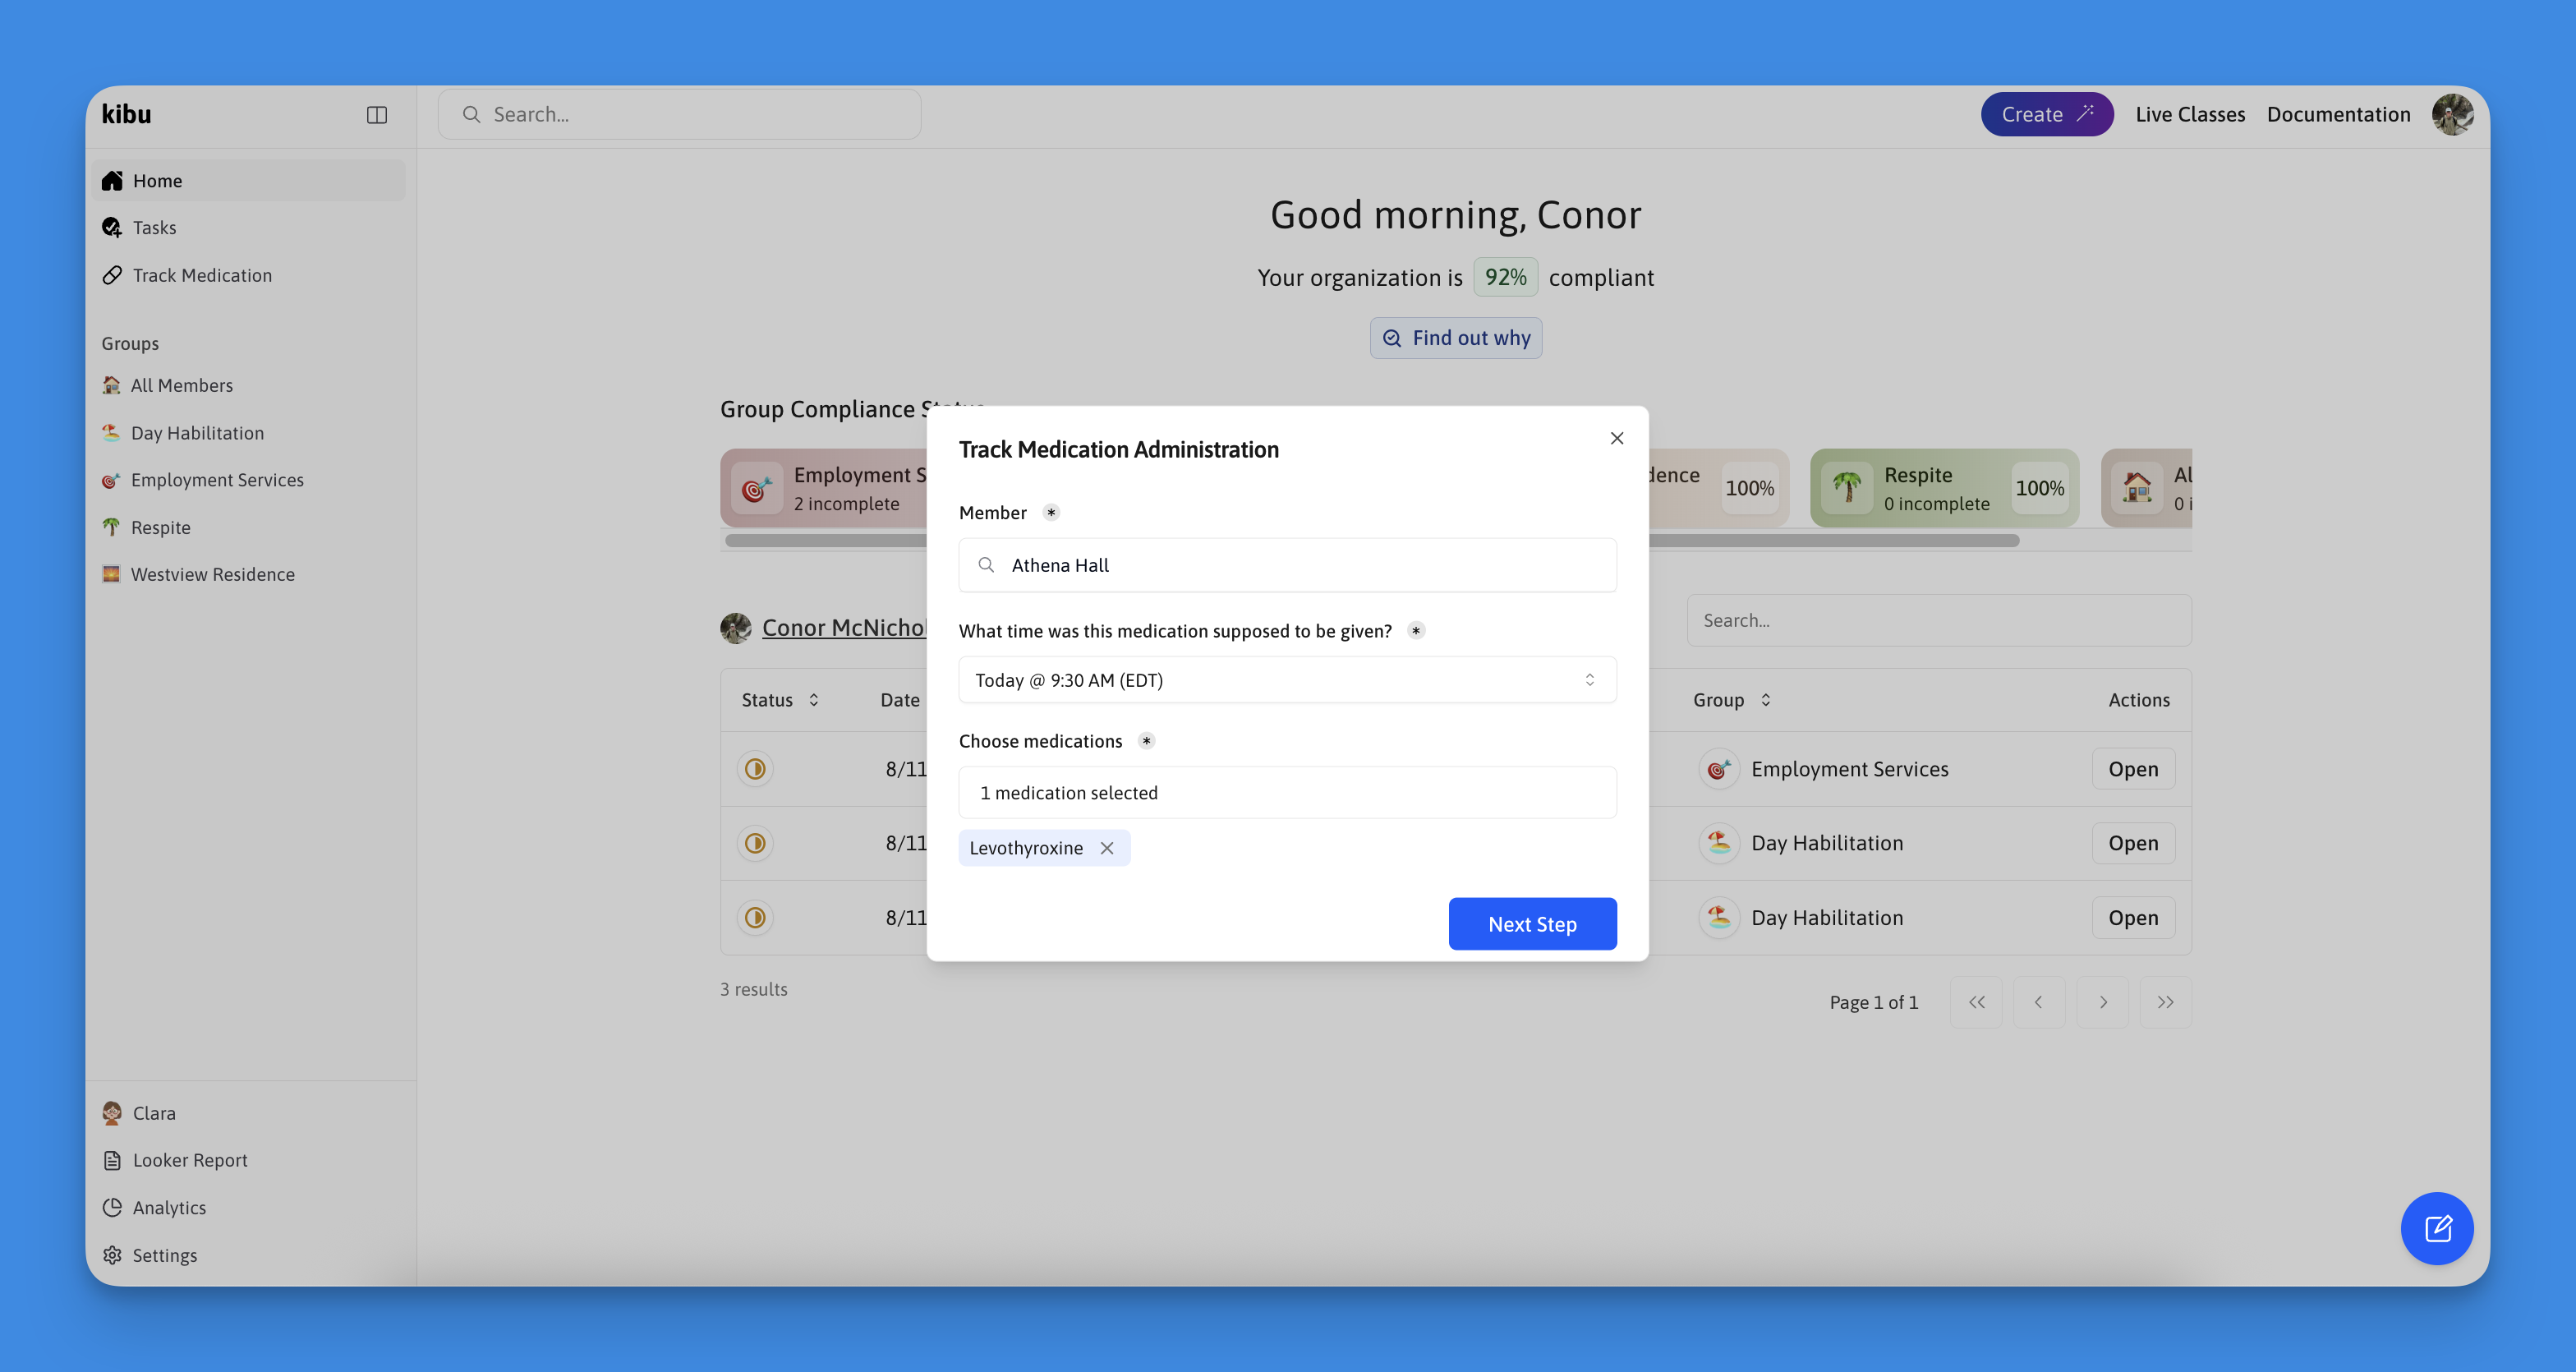2576x1372 pixels.
Task: Open user profile avatar in header
Action: pyautogui.click(x=2452, y=115)
